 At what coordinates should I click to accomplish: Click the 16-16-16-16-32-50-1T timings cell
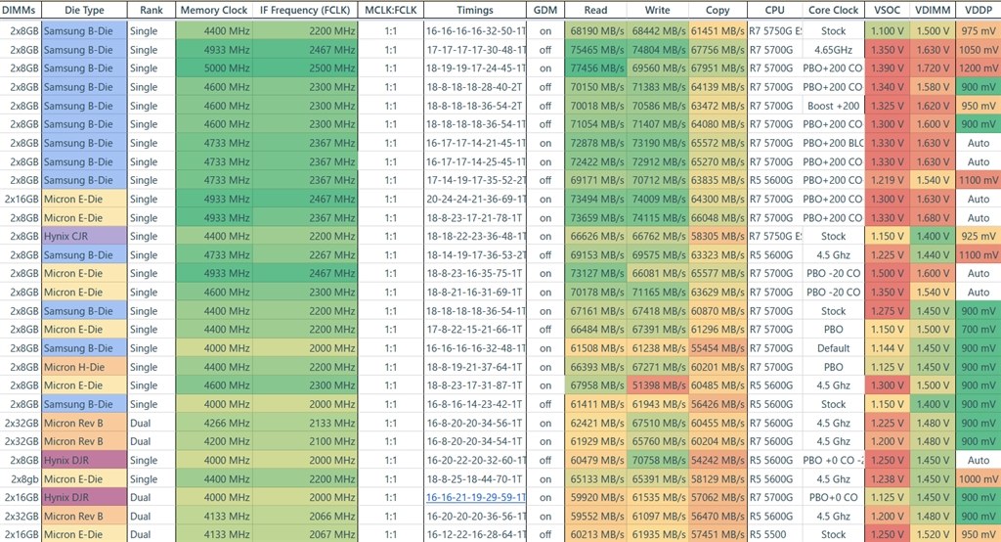[x=475, y=30]
